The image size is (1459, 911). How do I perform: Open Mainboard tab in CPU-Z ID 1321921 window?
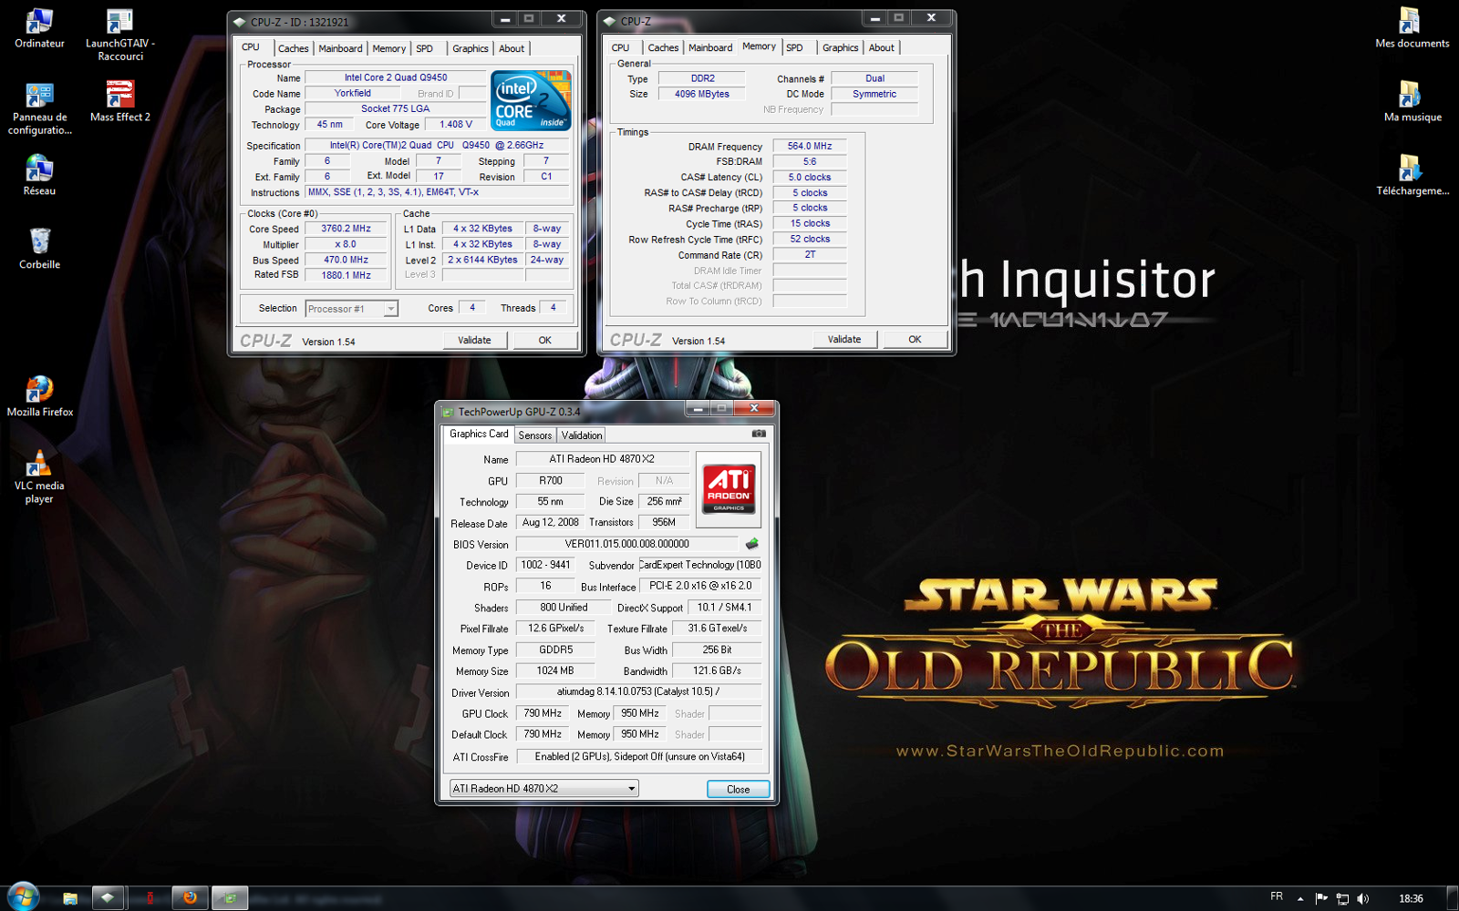tap(340, 48)
